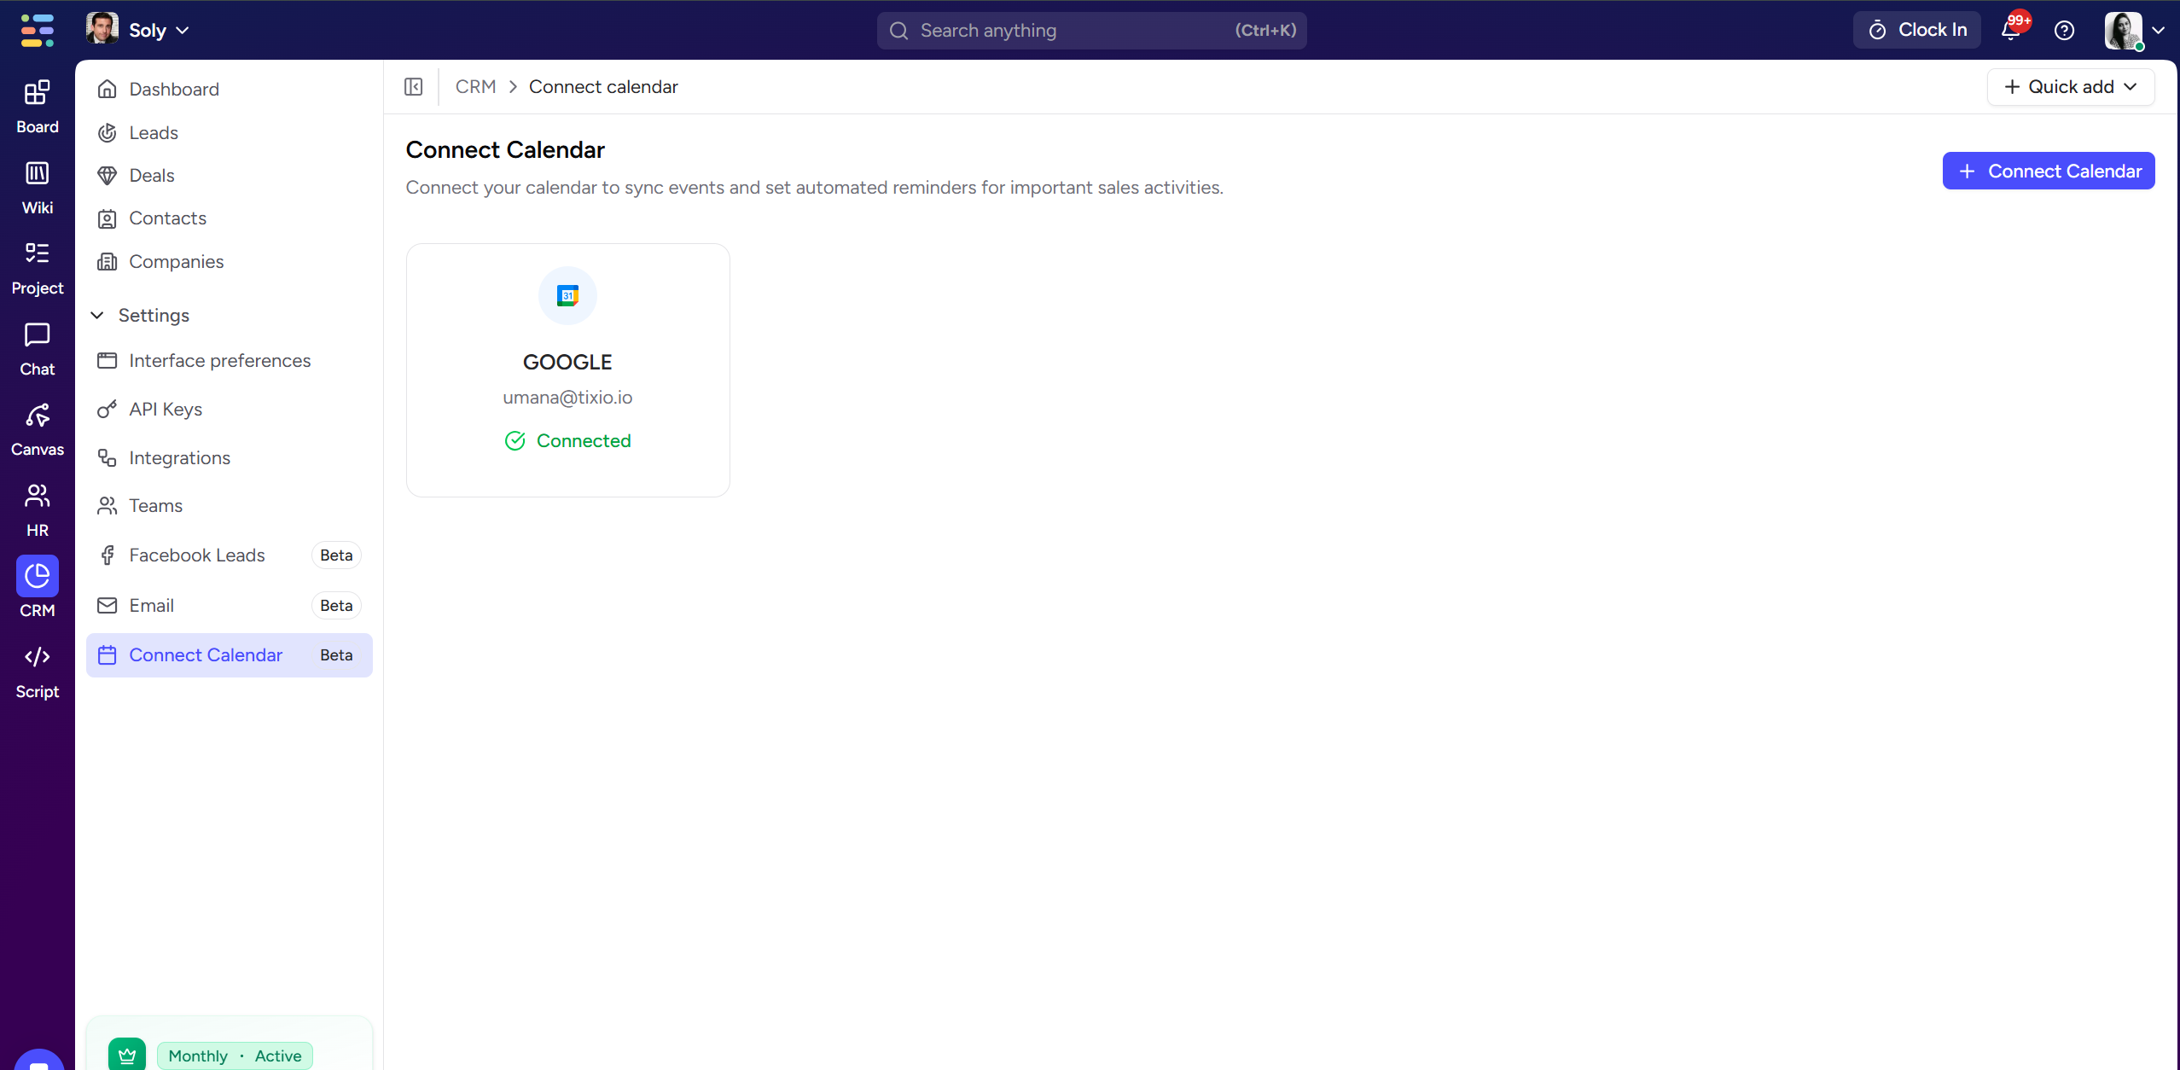
Task: Click the Search anything field
Action: tap(1091, 31)
